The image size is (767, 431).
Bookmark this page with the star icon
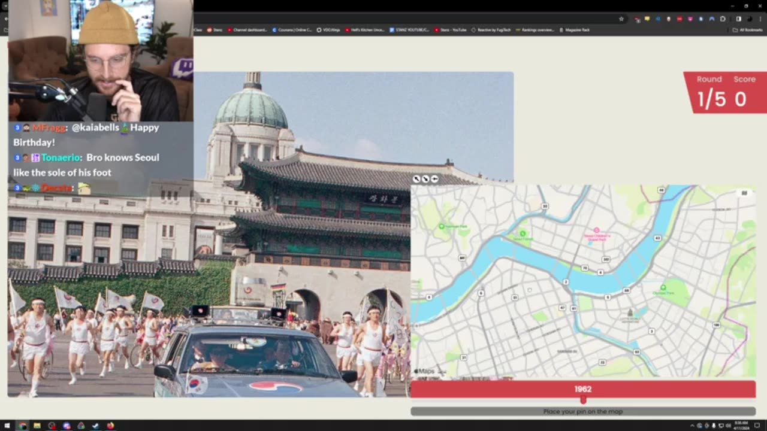coord(621,19)
